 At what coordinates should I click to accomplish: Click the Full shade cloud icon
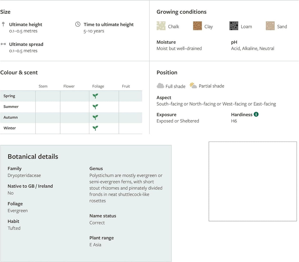click(x=160, y=86)
